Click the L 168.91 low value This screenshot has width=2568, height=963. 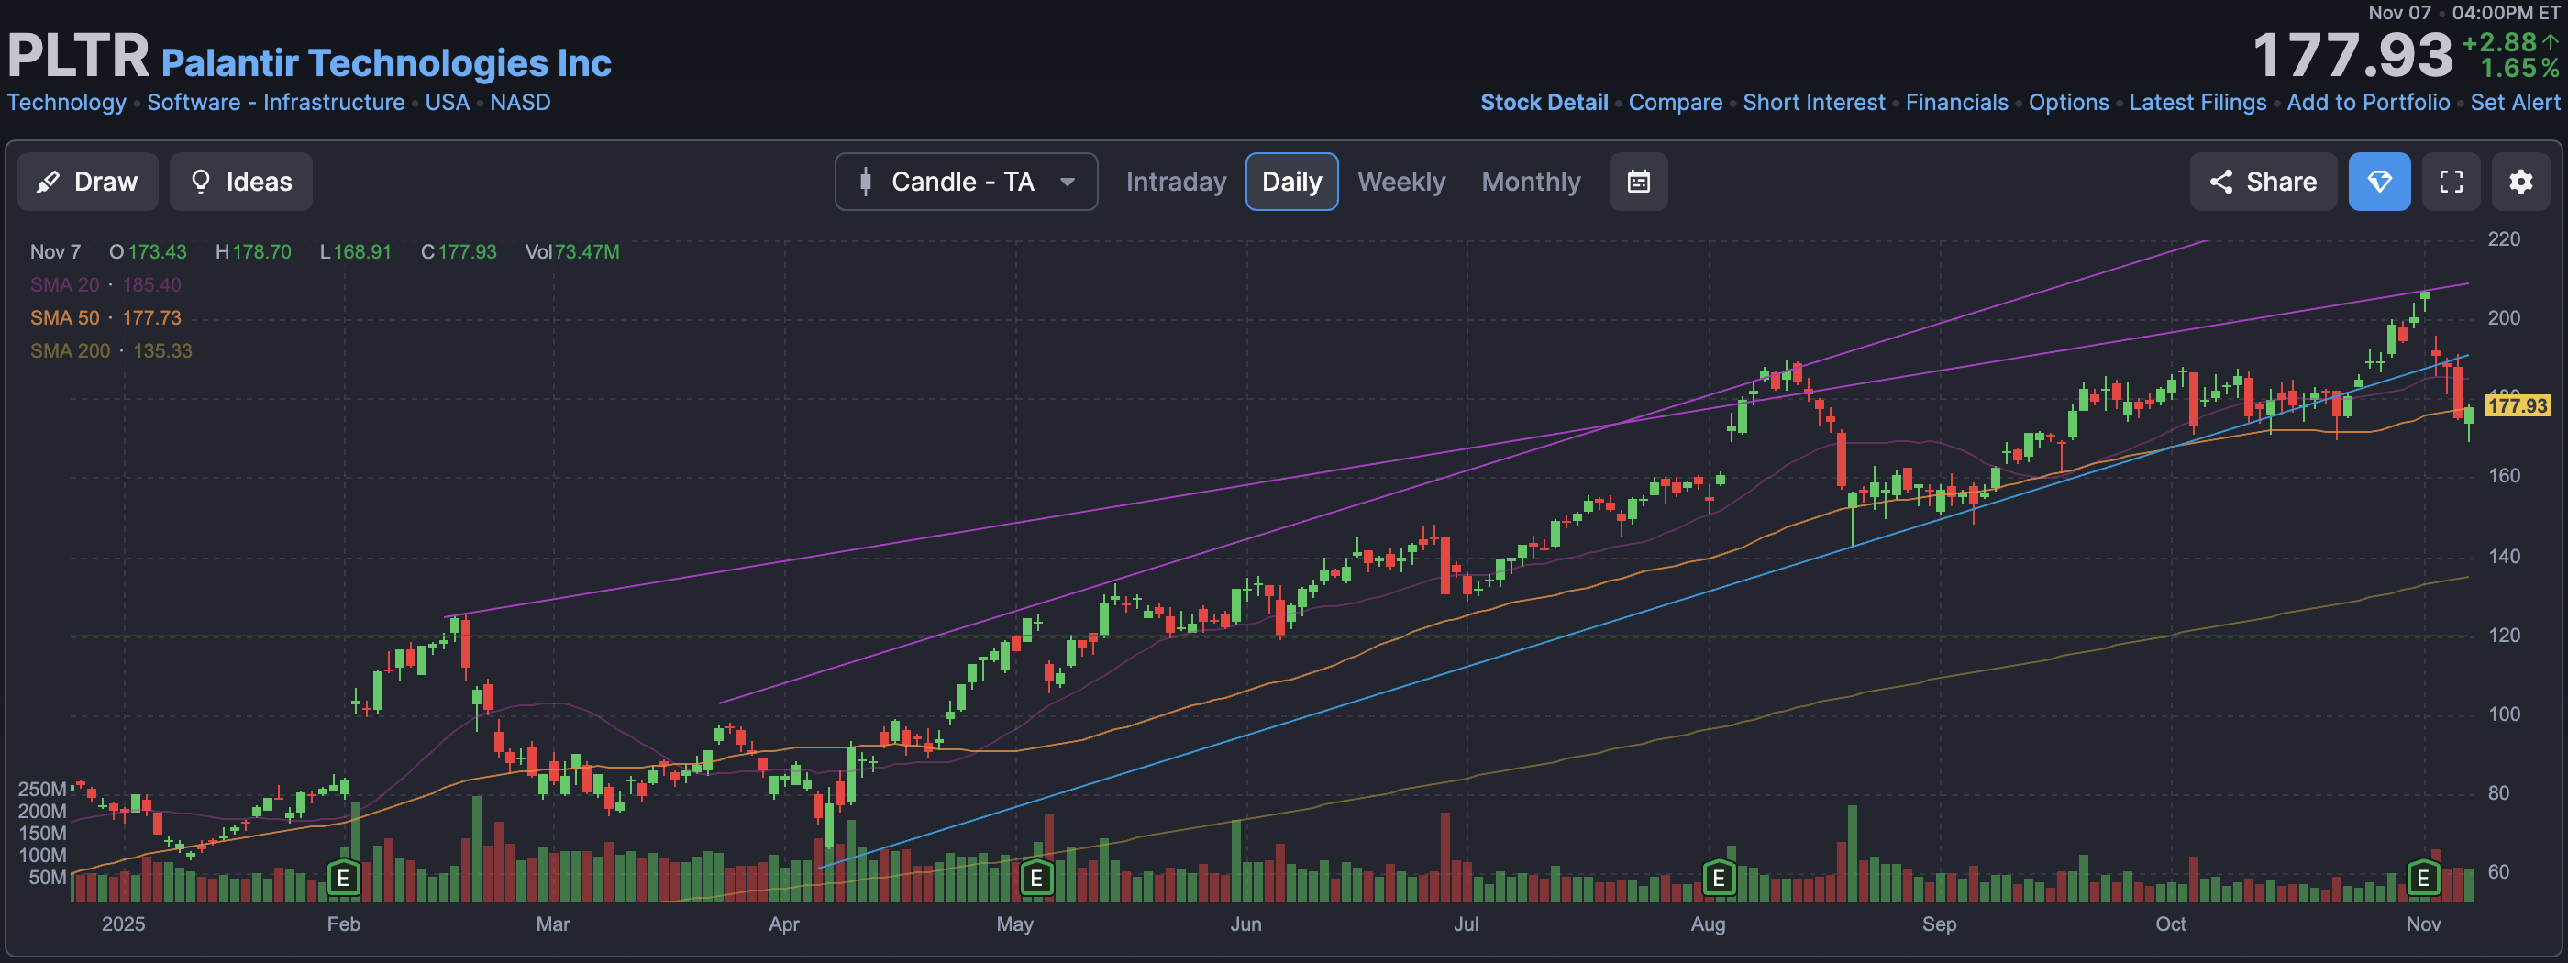(x=355, y=252)
